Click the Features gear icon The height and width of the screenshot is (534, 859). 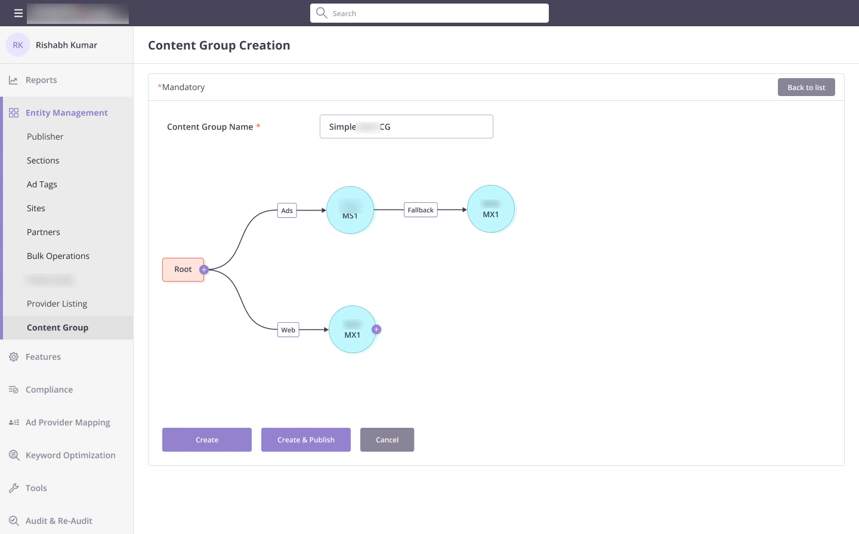14,357
